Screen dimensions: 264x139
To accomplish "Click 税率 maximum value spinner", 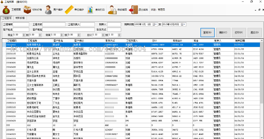I will 79,35.
